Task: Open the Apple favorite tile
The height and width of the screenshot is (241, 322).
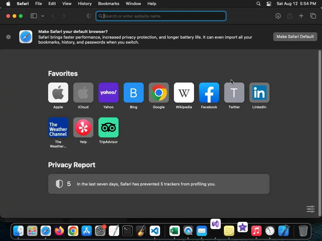Action: click(x=58, y=93)
